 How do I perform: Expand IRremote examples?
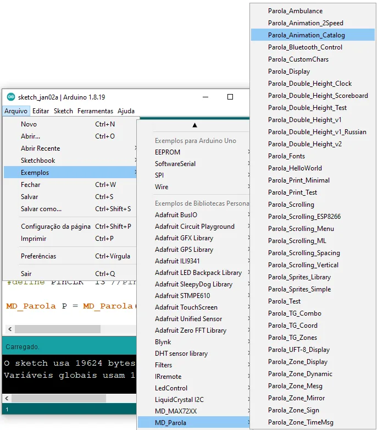(193, 377)
